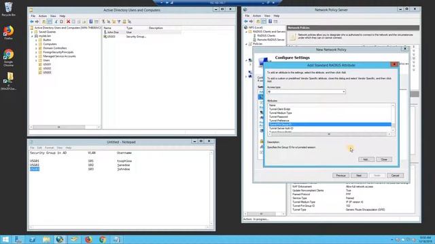Expand Domain Controllers tree node
435x244 pixels.
pyautogui.click(x=36, y=48)
